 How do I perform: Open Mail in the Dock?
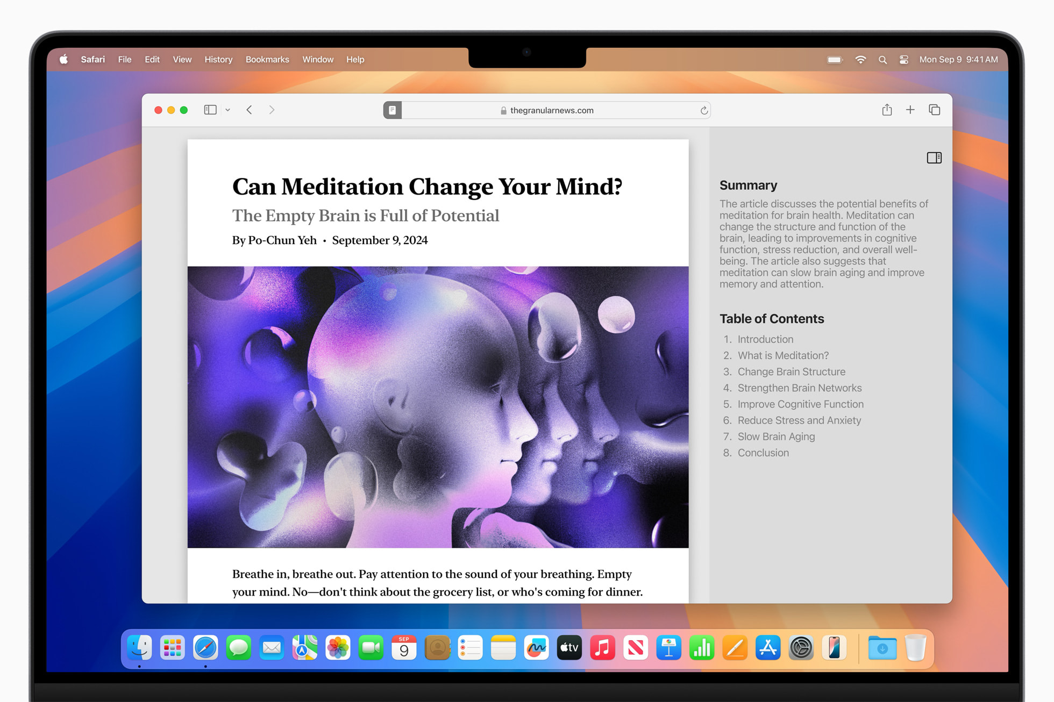pyautogui.click(x=272, y=648)
